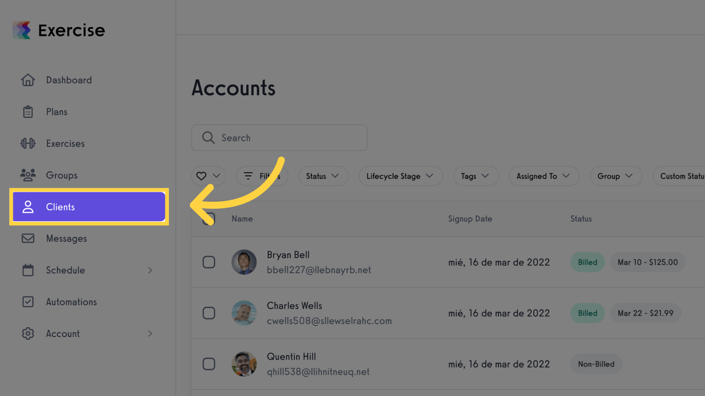The height and width of the screenshot is (396, 705).
Task: Open the Dashboard home icon
Action: pyautogui.click(x=28, y=80)
